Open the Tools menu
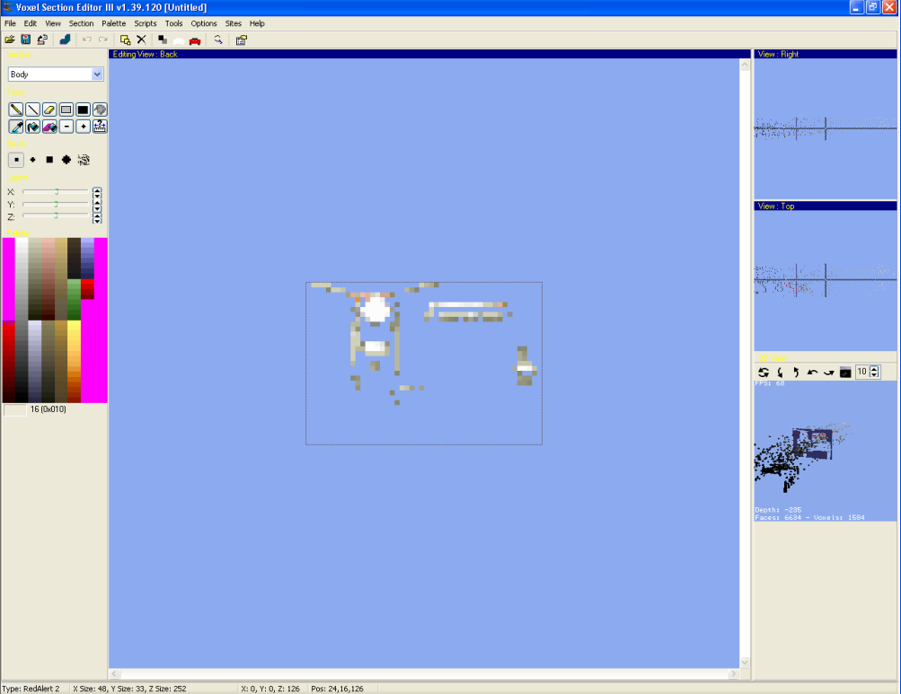 173,23
